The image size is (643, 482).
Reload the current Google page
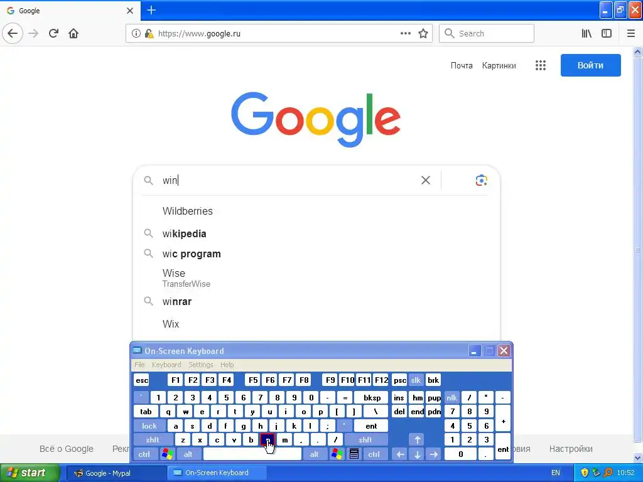53,33
